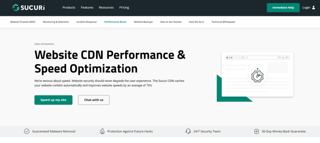Select the Monitoring & Detection tab

tap(56, 22)
